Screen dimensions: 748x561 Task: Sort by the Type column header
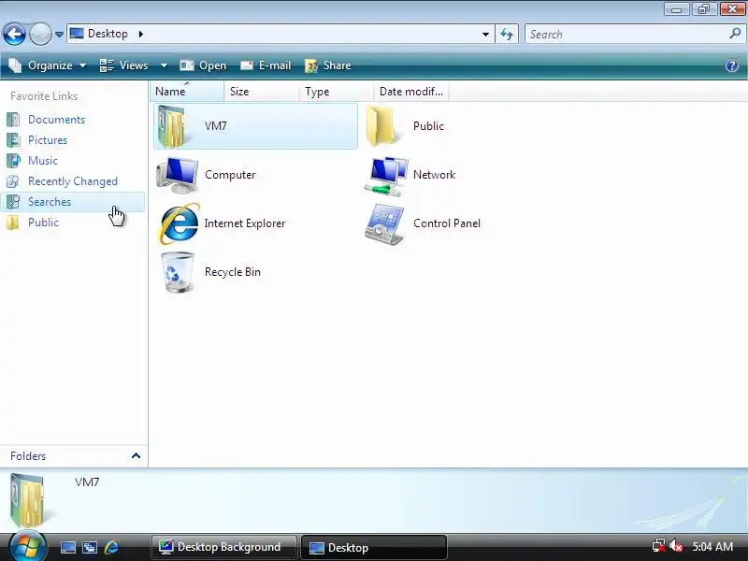[x=337, y=91]
